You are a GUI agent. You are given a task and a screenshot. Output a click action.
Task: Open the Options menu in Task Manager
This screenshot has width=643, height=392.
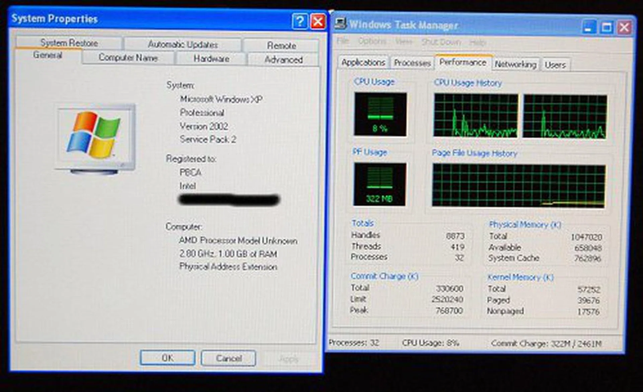tap(372, 41)
